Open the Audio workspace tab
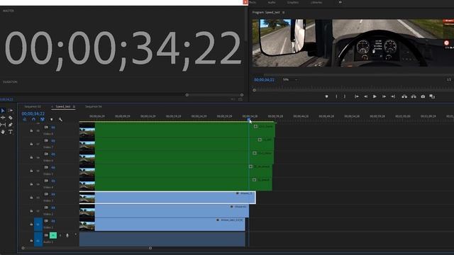Viewport: 454px width, 255px height. 271,2
